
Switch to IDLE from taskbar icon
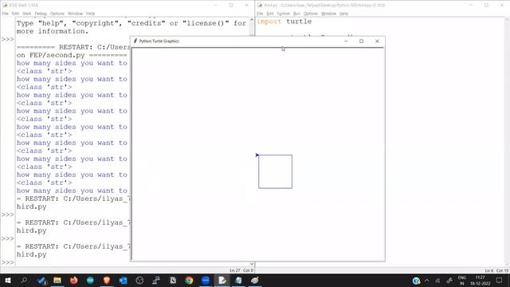point(222,280)
